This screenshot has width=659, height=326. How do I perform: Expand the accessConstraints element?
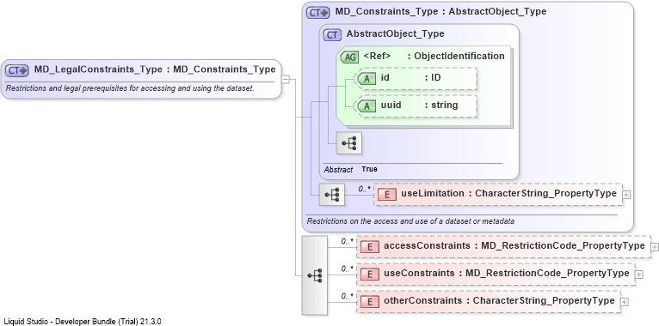[655, 247]
